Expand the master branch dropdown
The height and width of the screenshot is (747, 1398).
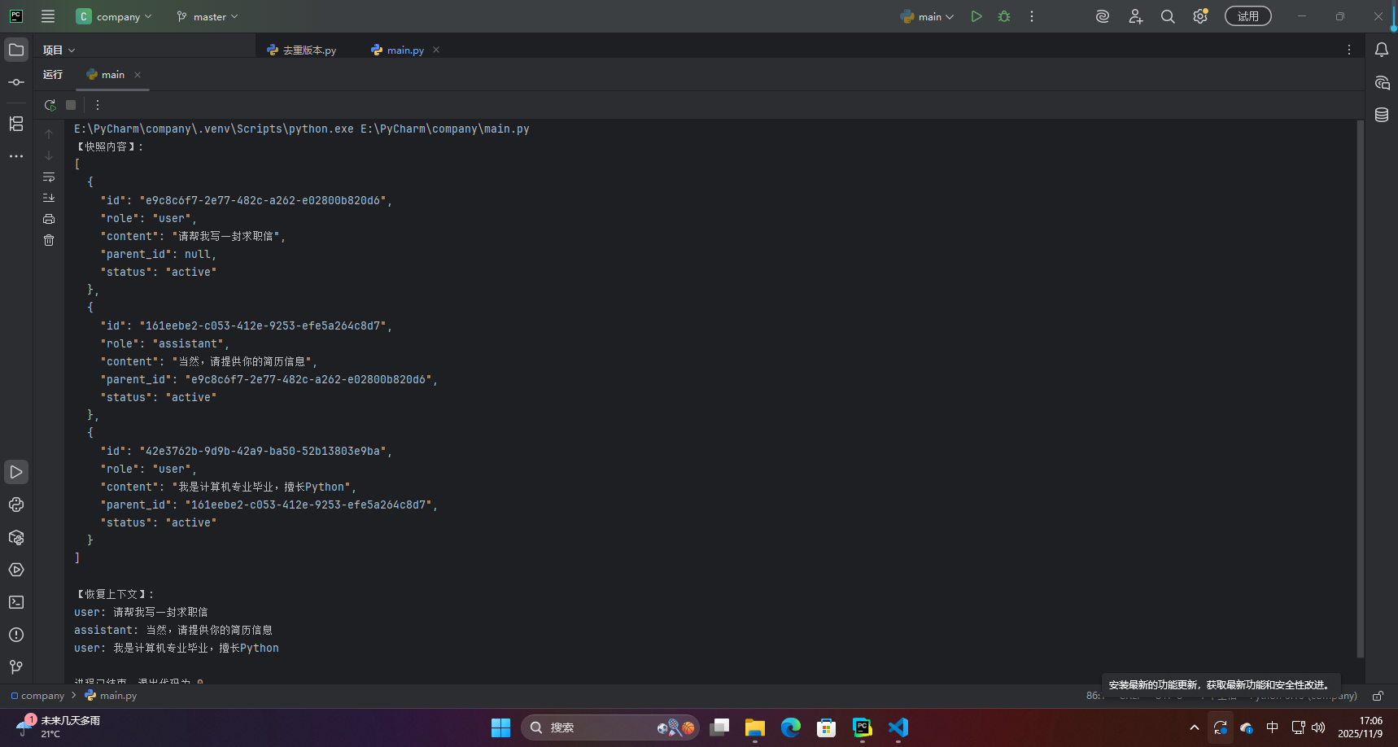coord(208,16)
